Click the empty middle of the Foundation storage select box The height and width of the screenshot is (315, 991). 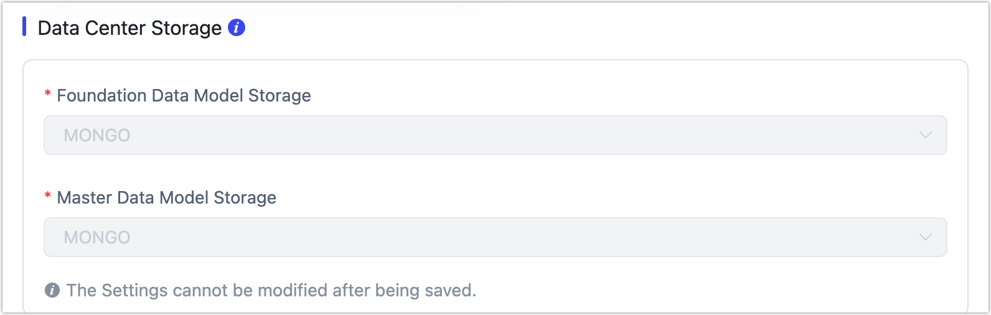click(495, 135)
